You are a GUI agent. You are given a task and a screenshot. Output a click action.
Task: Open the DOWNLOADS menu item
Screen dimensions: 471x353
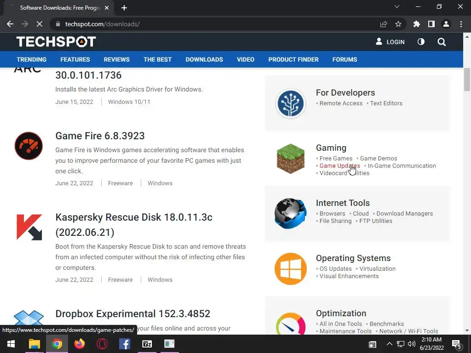click(204, 59)
